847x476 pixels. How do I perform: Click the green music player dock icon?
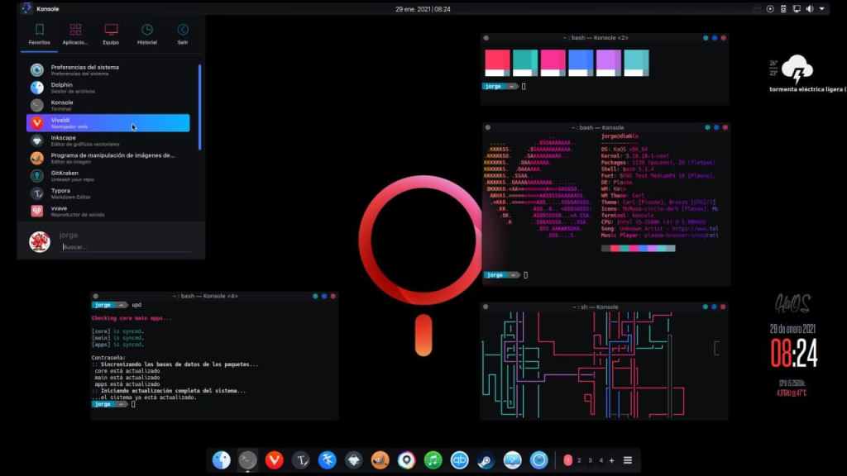(x=433, y=460)
